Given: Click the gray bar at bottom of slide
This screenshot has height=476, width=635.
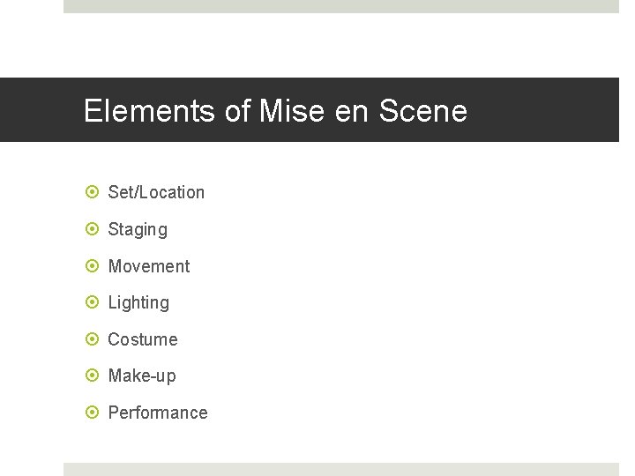Looking at the screenshot, I should pos(340,469).
